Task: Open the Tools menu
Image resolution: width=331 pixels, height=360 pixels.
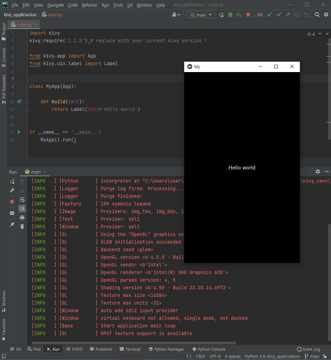Action: pyautogui.click(x=118, y=5)
